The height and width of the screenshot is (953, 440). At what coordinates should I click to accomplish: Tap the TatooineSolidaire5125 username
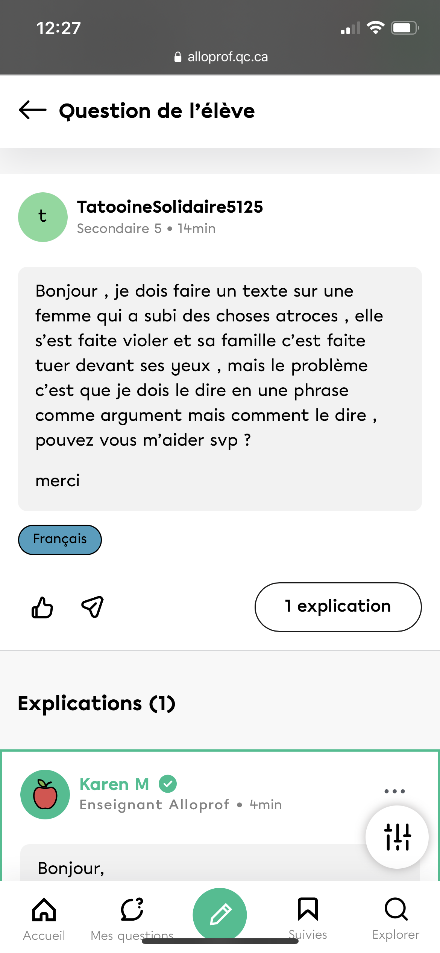pos(170,207)
